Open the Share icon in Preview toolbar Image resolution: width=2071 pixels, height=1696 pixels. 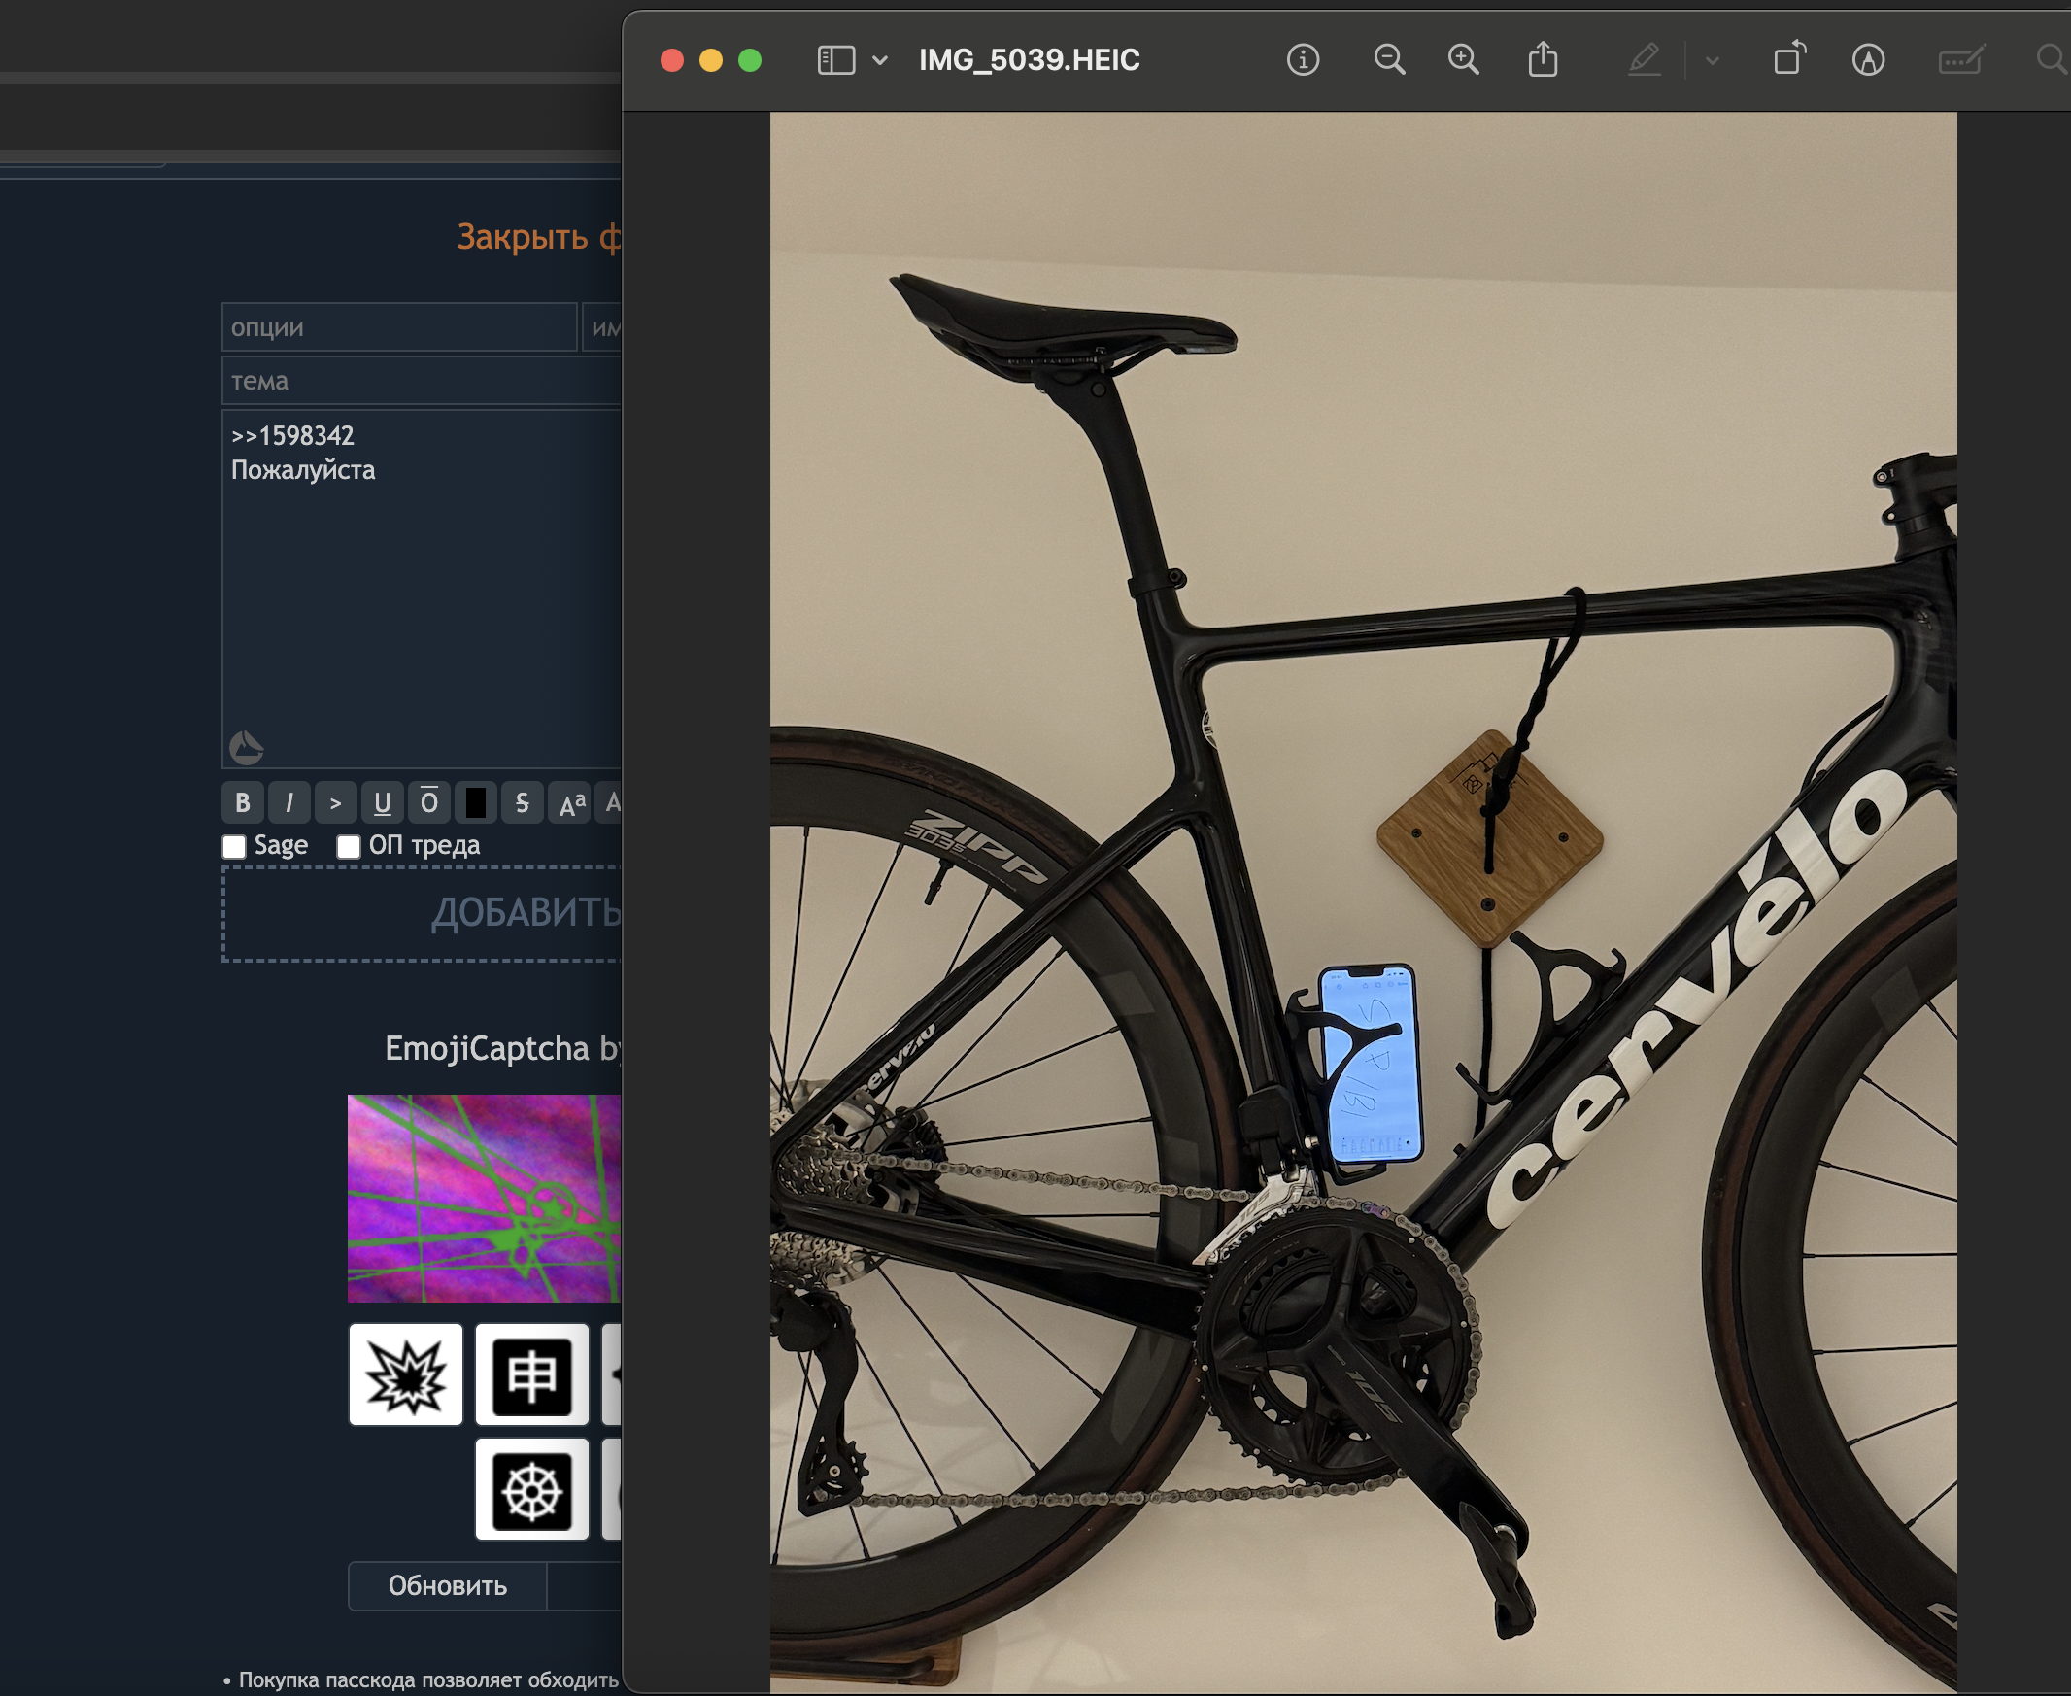[x=1543, y=60]
